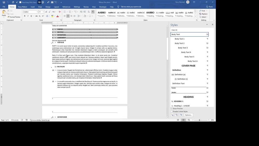Enable Disable Linked Styles checkbox
Screen dimensions: 259x146
[x=171, y=112]
